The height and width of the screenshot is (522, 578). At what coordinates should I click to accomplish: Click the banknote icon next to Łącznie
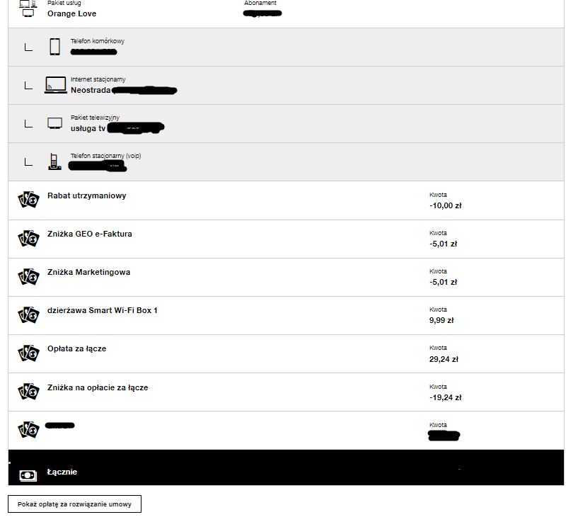pos(28,475)
